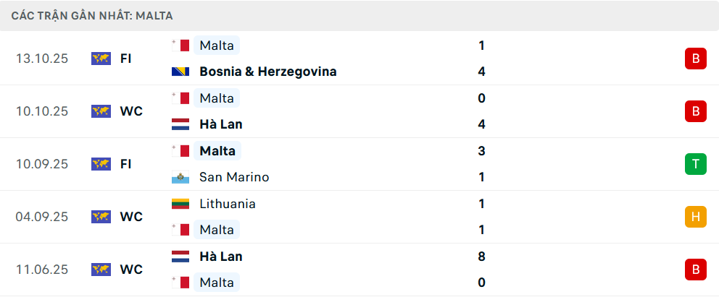This screenshot has height=297, width=719.
Task: Click the Bosnia & Herzegovina flag icon
Action: tap(180, 72)
